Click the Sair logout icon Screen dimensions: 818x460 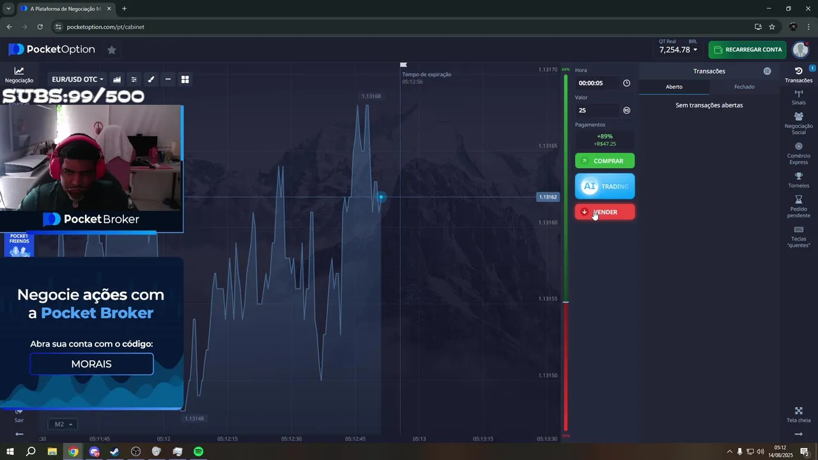click(x=19, y=416)
